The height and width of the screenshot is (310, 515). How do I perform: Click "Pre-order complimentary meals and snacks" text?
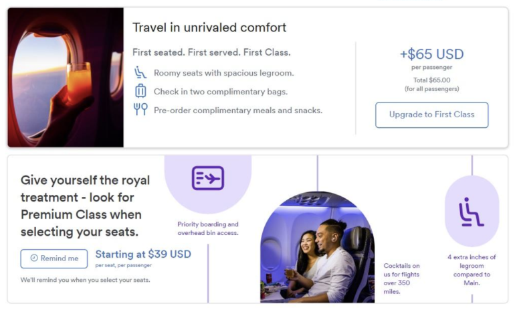click(238, 110)
